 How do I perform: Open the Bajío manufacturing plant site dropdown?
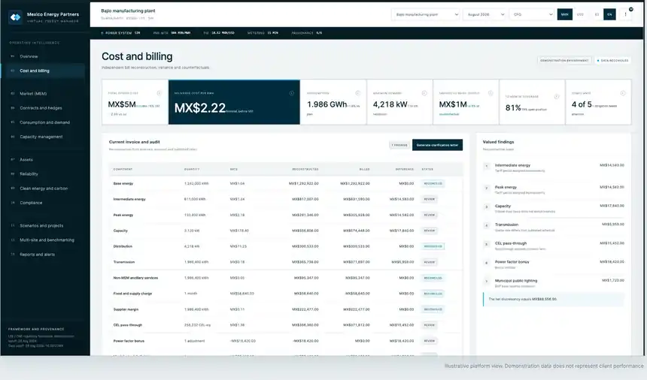[426, 14]
